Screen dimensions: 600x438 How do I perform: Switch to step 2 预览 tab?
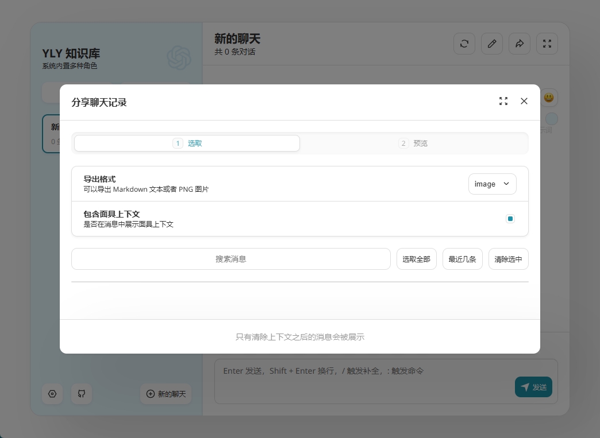[413, 143]
